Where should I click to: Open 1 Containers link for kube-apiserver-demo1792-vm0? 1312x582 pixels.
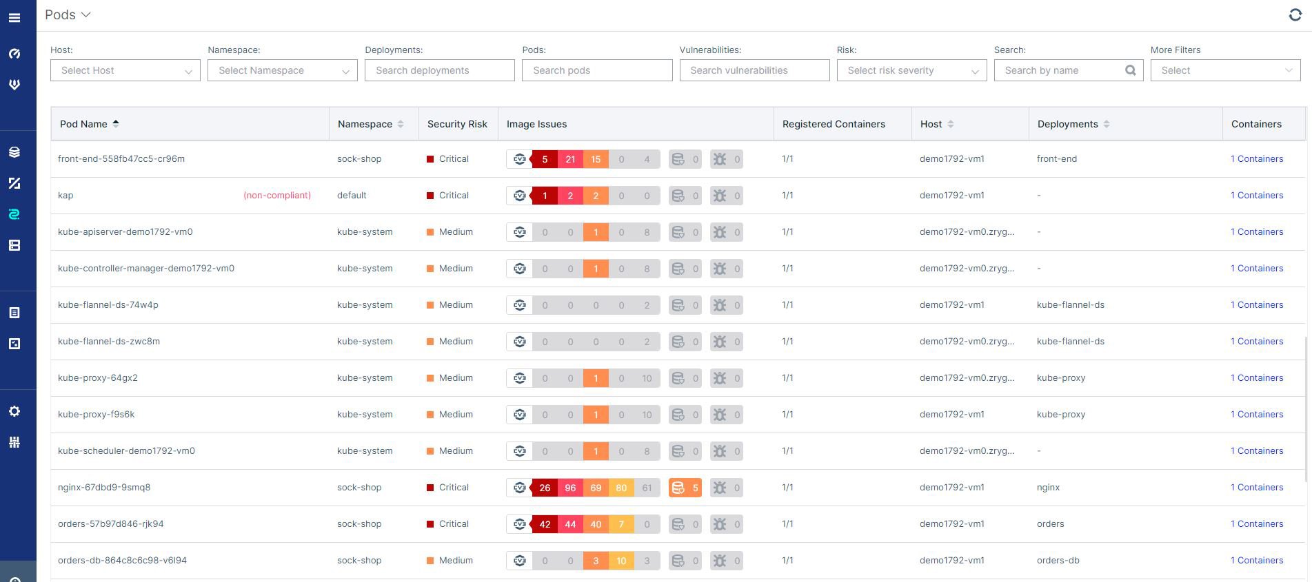point(1257,232)
